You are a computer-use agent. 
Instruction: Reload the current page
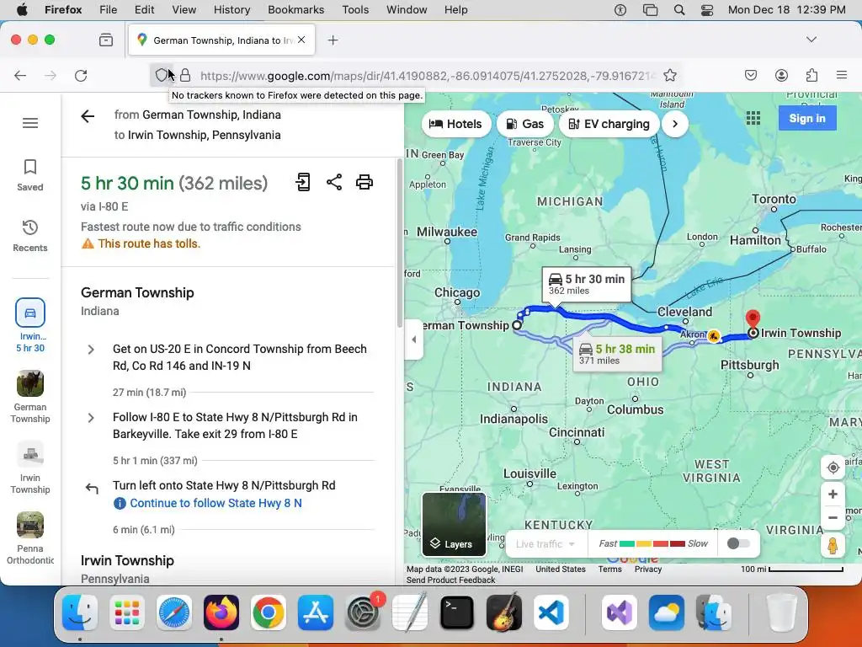pos(81,75)
